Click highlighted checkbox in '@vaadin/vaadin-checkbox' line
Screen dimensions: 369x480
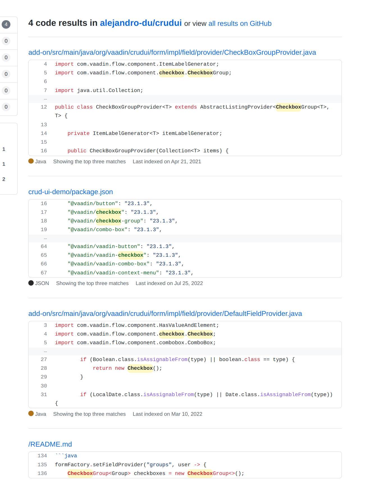130,255
